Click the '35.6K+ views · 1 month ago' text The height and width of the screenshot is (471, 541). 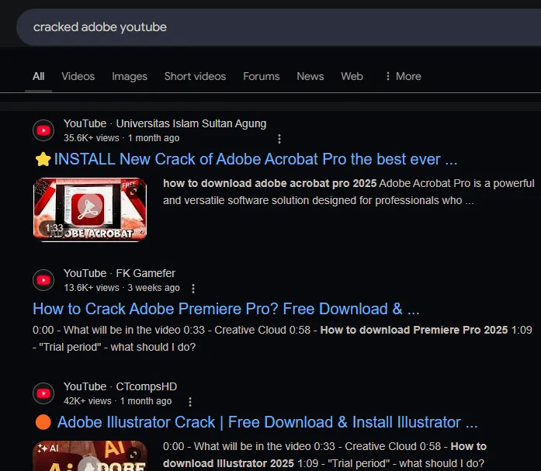(x=121, y=138)
